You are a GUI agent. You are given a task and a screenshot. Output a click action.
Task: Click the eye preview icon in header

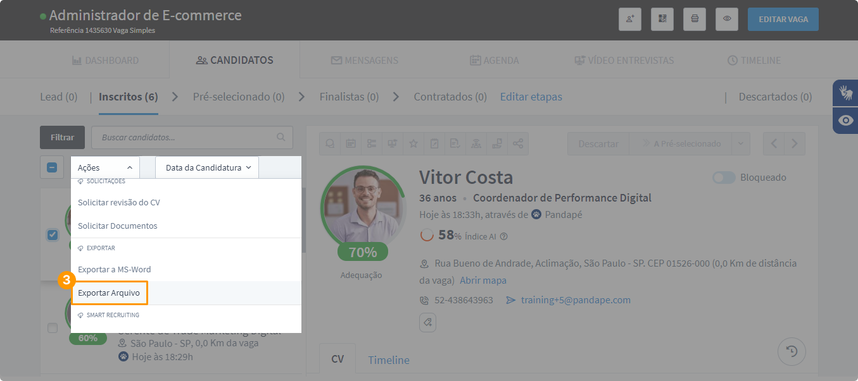coord(727,19)
